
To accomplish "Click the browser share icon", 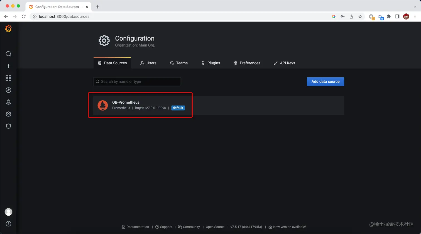I will point(351,16).
